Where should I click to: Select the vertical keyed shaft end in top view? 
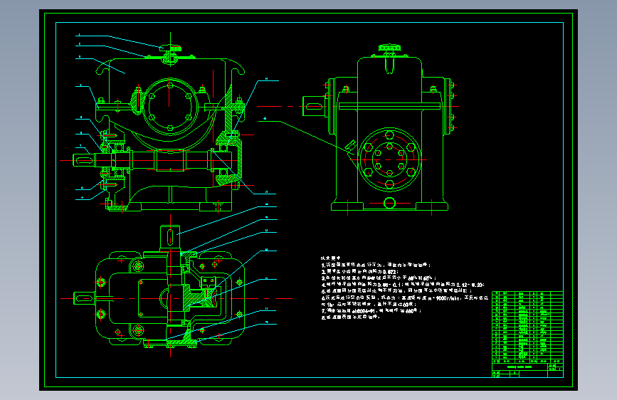[170, 238]
